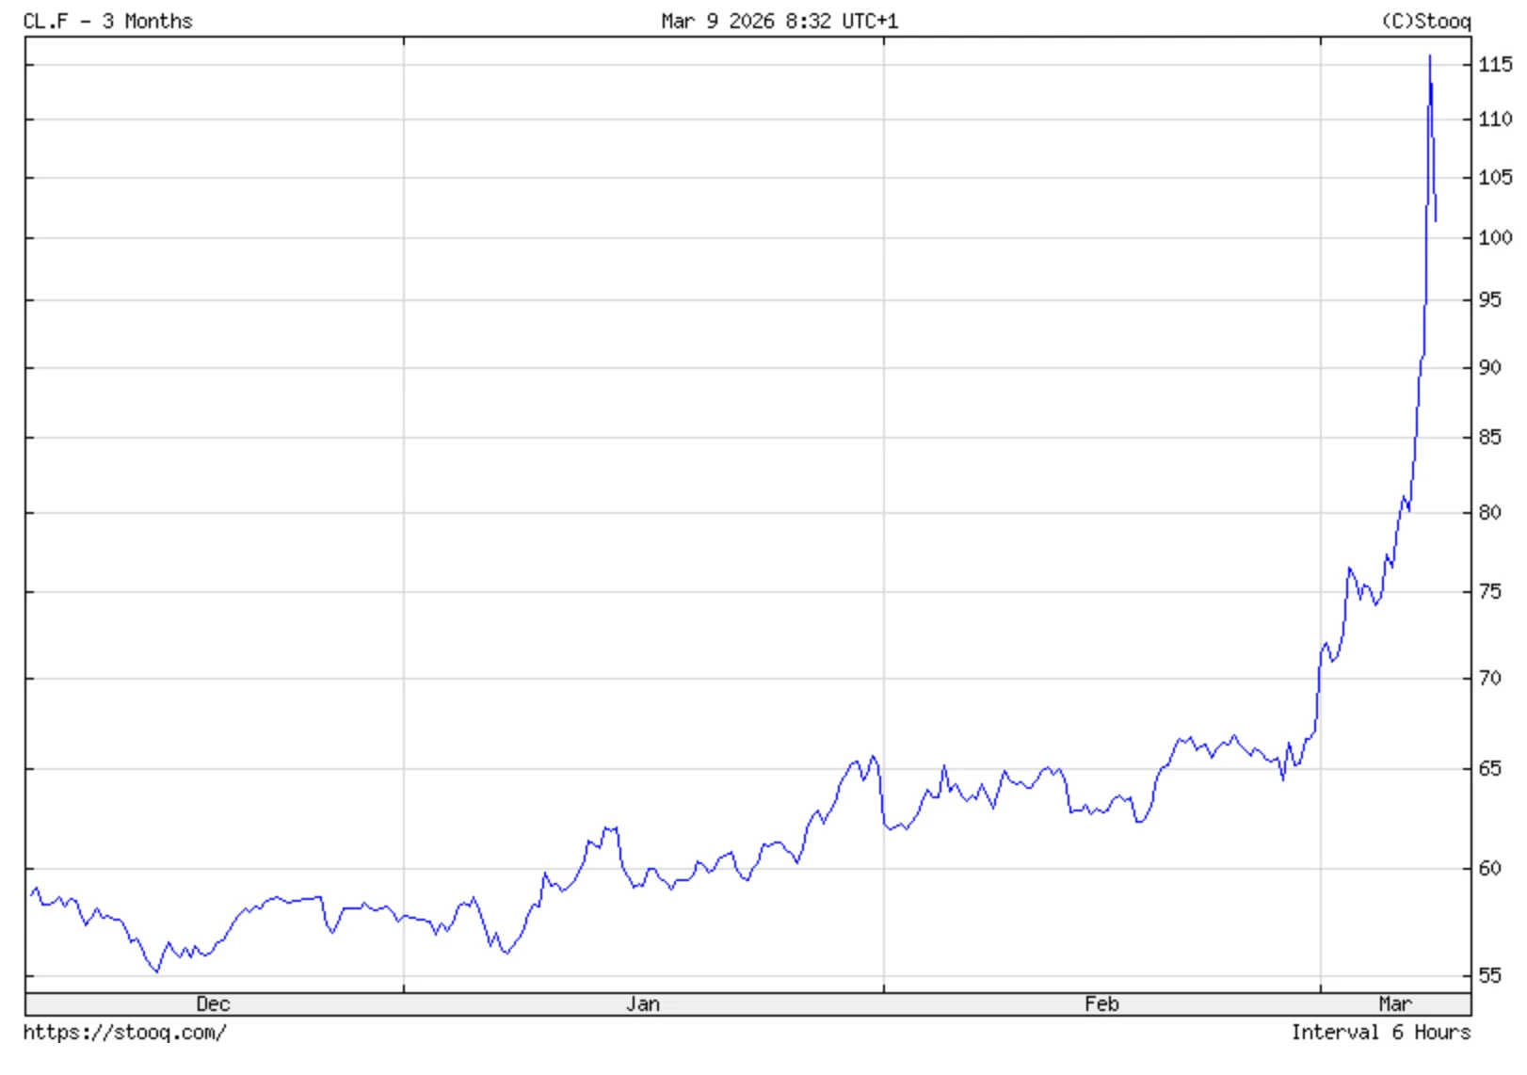Image resolution: width=1527 pixels, height=1075 pixels.
Task: Click the "CL.F - 3 Months" chart title
Action: point(107,21)
